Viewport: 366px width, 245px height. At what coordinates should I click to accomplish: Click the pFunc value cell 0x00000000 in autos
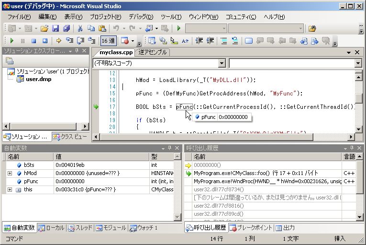pos(101,181)
